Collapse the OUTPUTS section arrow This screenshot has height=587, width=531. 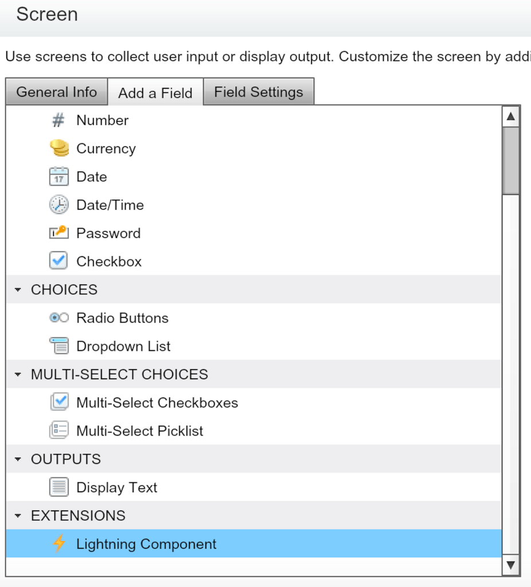click(x=18, y=460)
